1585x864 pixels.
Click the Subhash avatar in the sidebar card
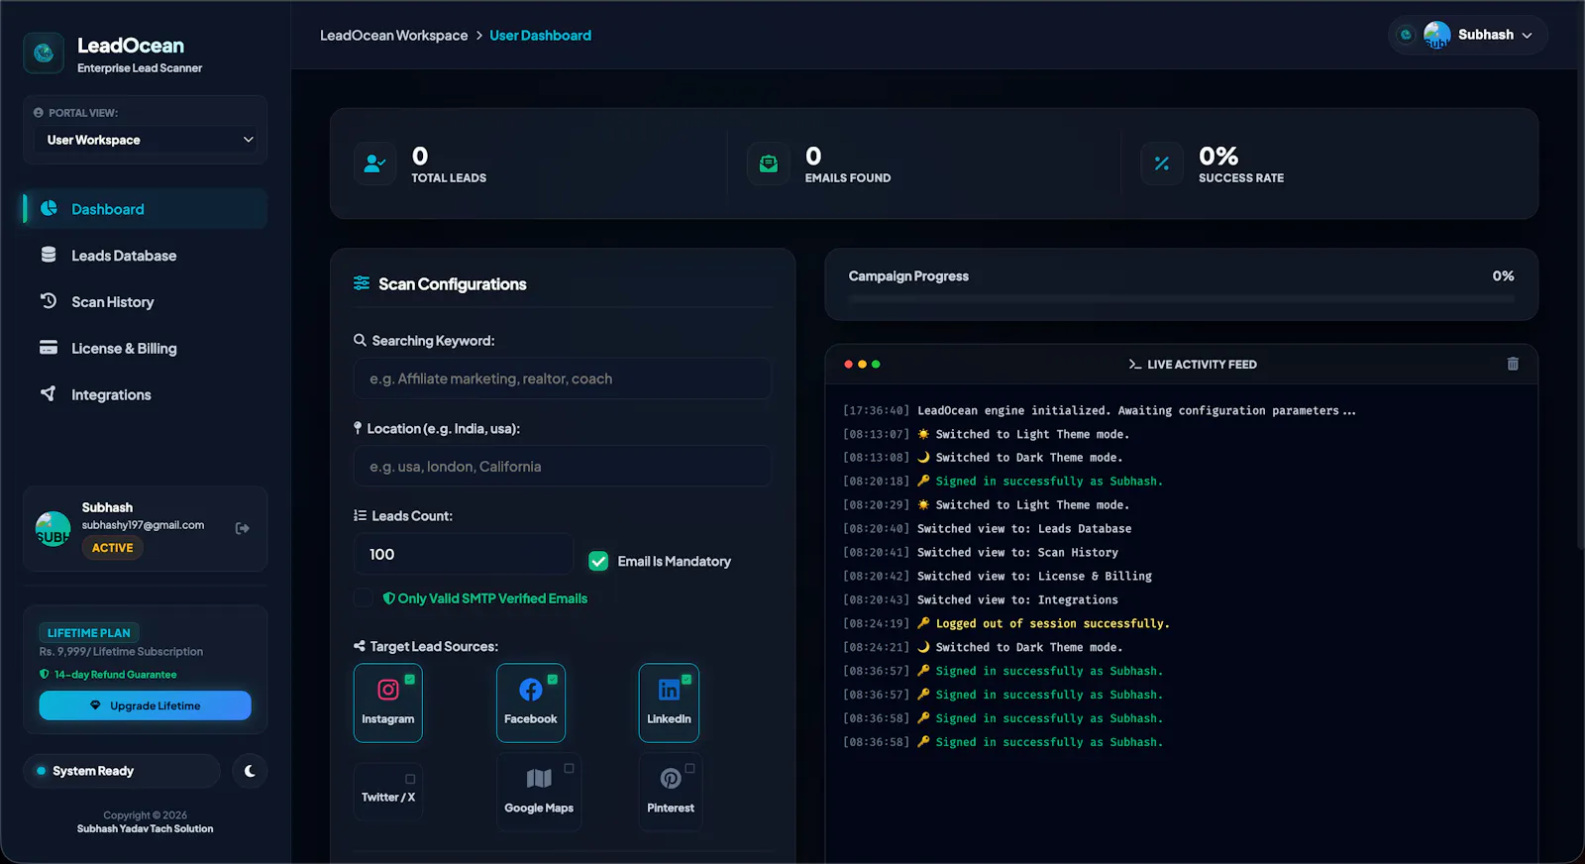point(53,528)
